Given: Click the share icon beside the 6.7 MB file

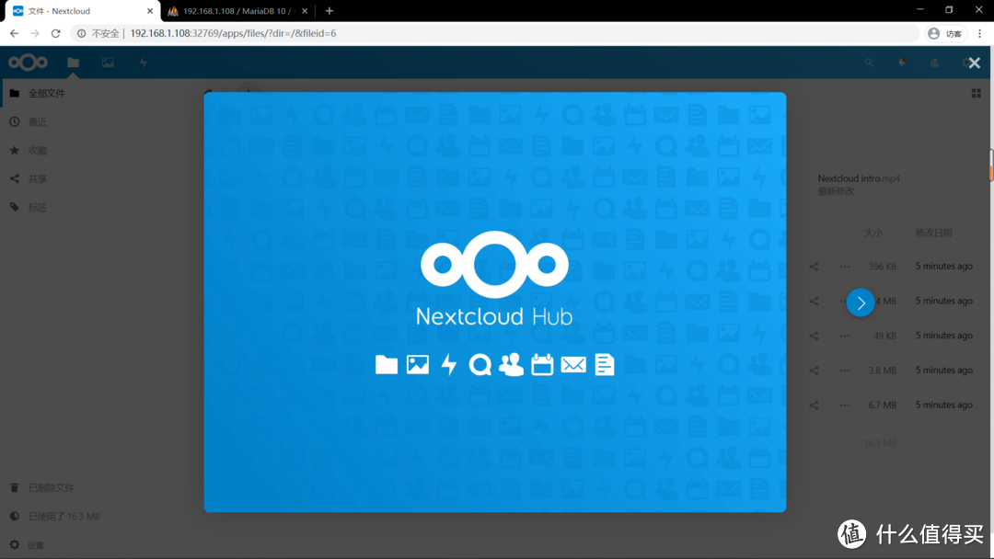Looking at the screenshot, I should tap(813, 405).
